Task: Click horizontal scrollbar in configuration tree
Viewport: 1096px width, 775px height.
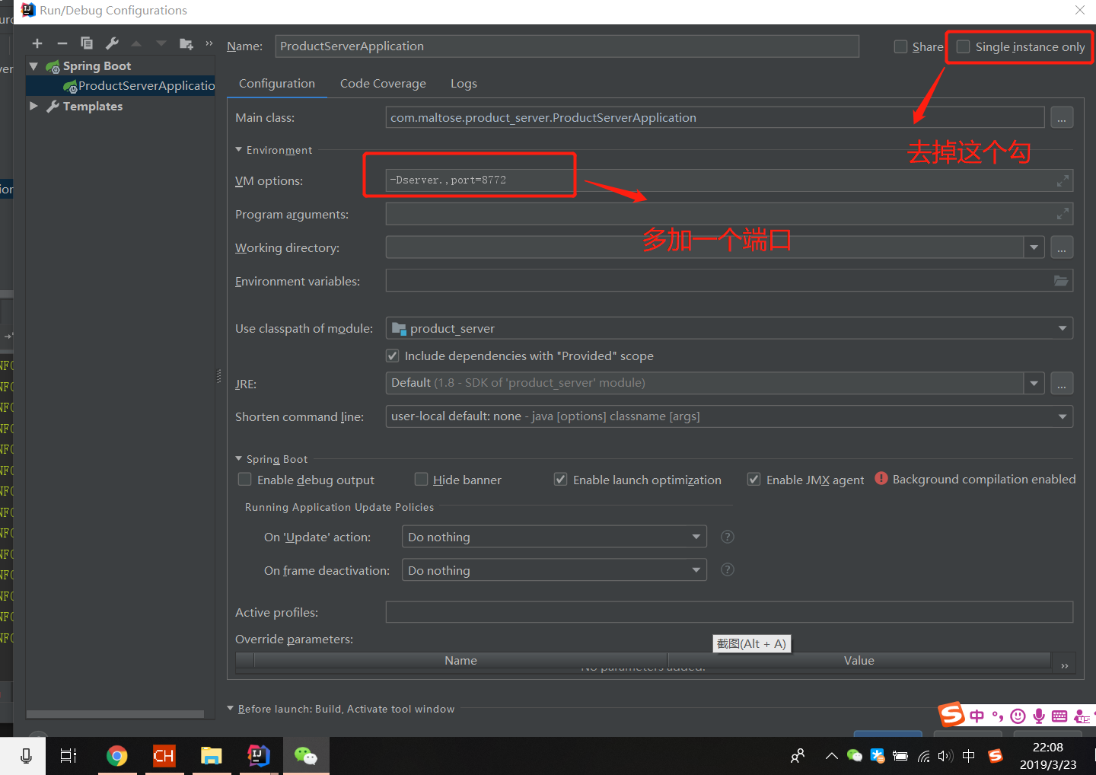Action: [x=115, y=714]
